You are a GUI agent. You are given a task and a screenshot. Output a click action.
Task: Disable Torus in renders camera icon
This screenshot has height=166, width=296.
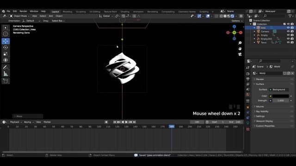(x=292, y=42)
